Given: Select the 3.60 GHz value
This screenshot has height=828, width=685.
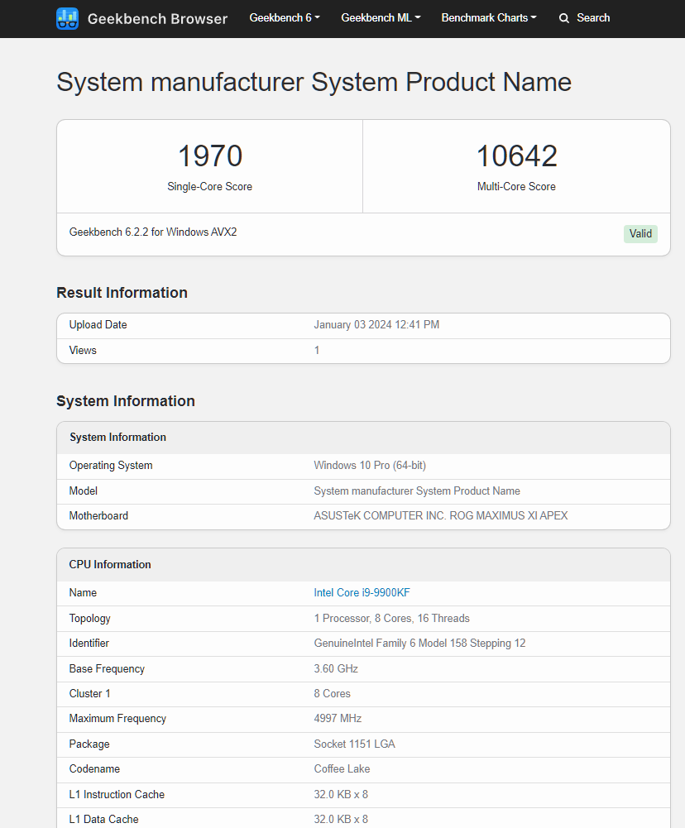Looking at the screenshot, I should click(336, 668).
